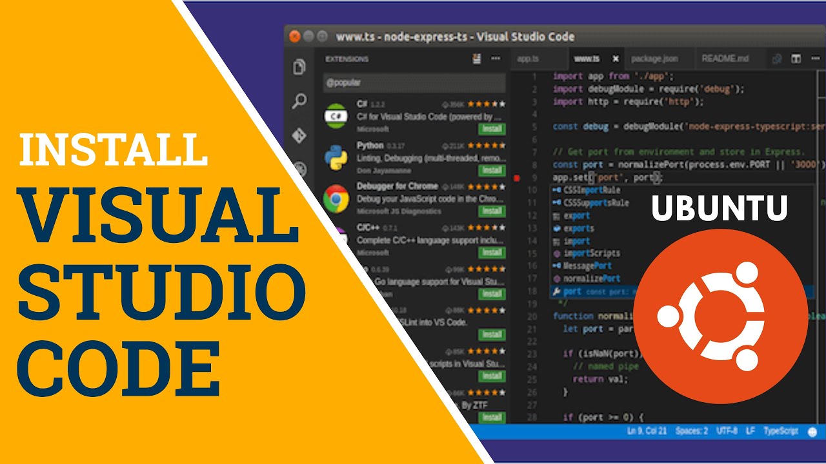Image resolution: width=826 pixels, height=464 pixels.
Task: Open the Extensions panel more actions menu
Action: (496, 59)
